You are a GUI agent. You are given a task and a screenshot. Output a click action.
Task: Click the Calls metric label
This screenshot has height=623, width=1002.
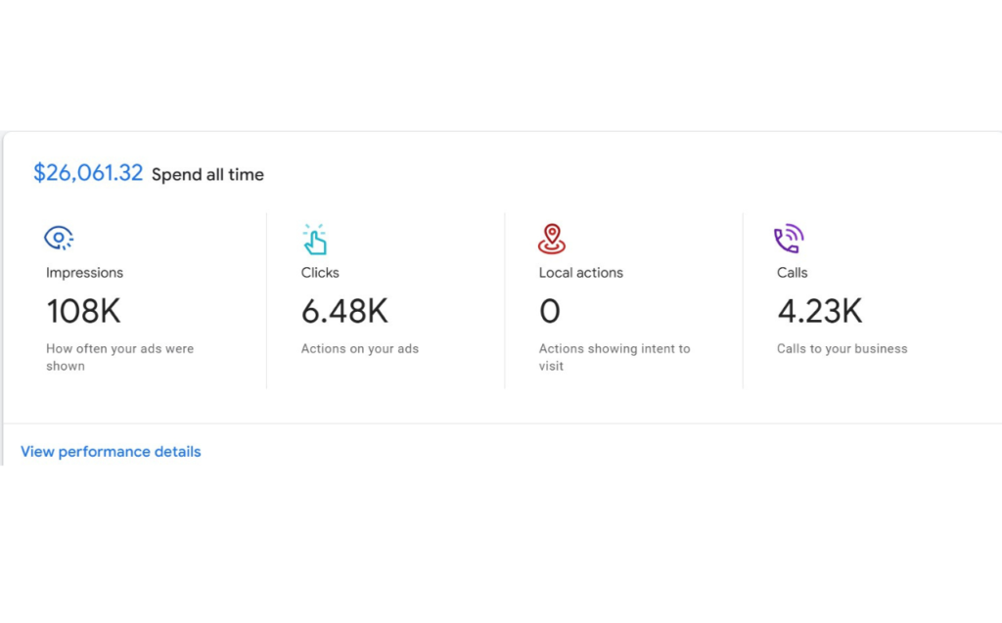pyautogui.click(x=793, y=273)
